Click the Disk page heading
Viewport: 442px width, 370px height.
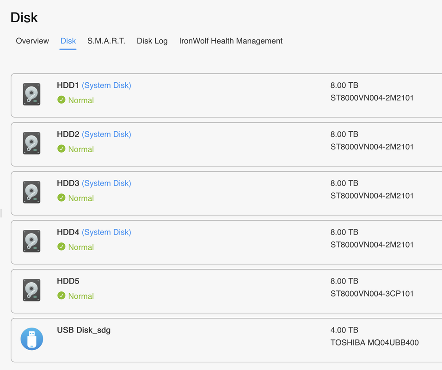pyautogui.click(x=24, y=18)
